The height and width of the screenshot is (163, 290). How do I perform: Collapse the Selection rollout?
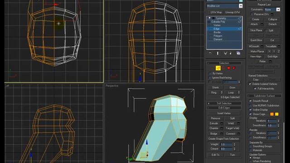pos(224,63)
